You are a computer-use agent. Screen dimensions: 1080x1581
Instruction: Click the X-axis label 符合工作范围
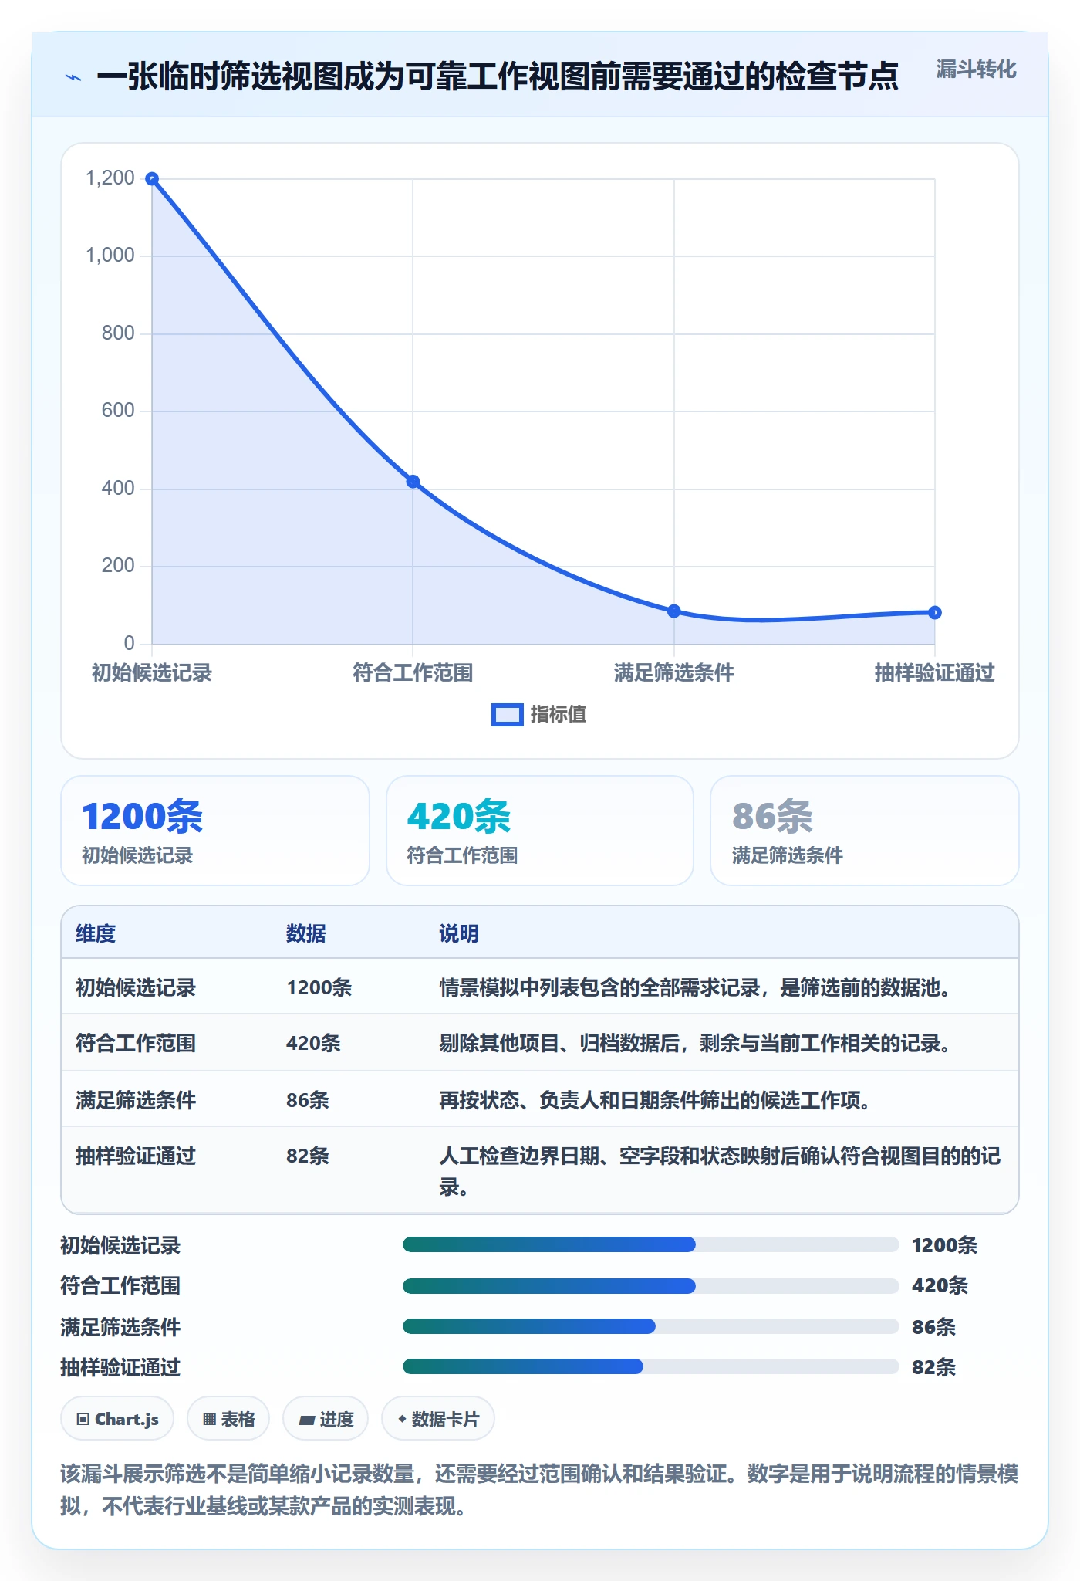pos(413,673)
